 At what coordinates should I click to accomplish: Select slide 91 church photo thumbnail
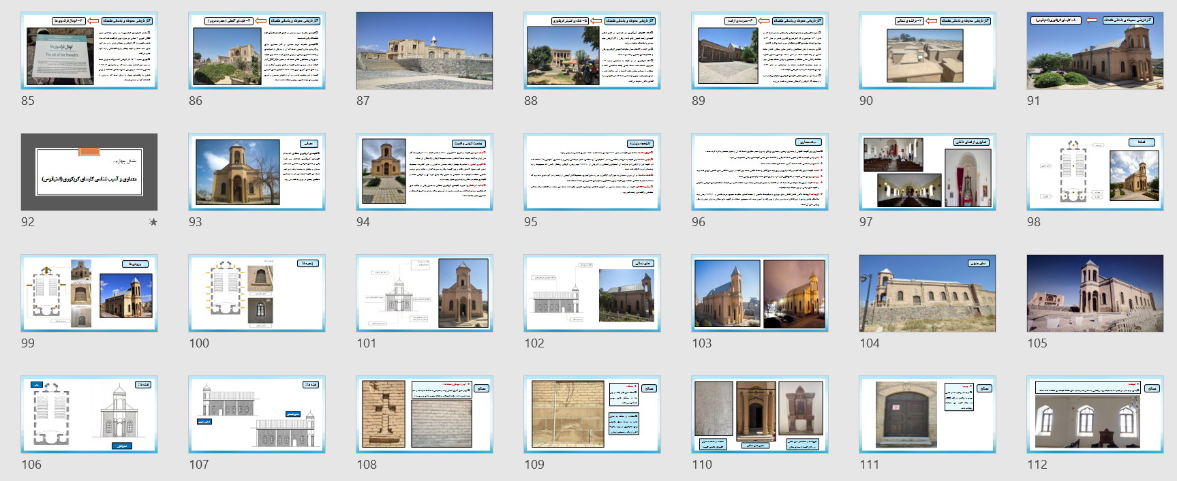point(1095,50)
